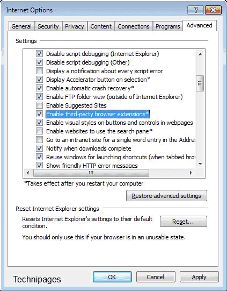This screenshot has width=227, height=291.
Task: Click the settings list scroll down arrow
Action: tap(200, 164)
